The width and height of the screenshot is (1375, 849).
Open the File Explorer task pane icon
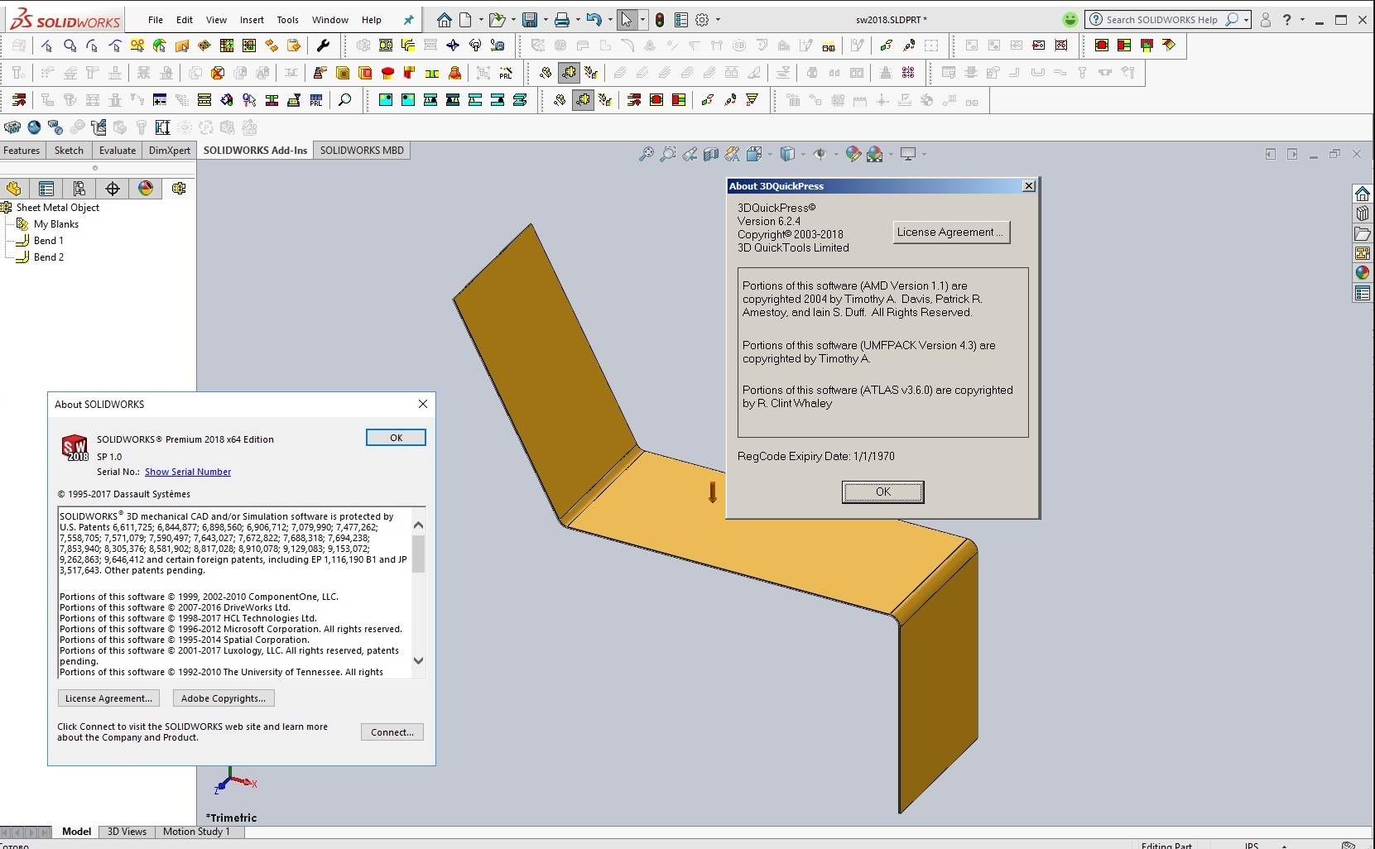tap(1363, 233)
